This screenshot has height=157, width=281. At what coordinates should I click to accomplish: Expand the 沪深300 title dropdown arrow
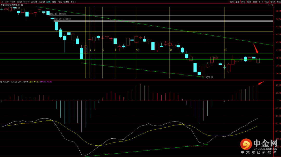tap(22, 5)
